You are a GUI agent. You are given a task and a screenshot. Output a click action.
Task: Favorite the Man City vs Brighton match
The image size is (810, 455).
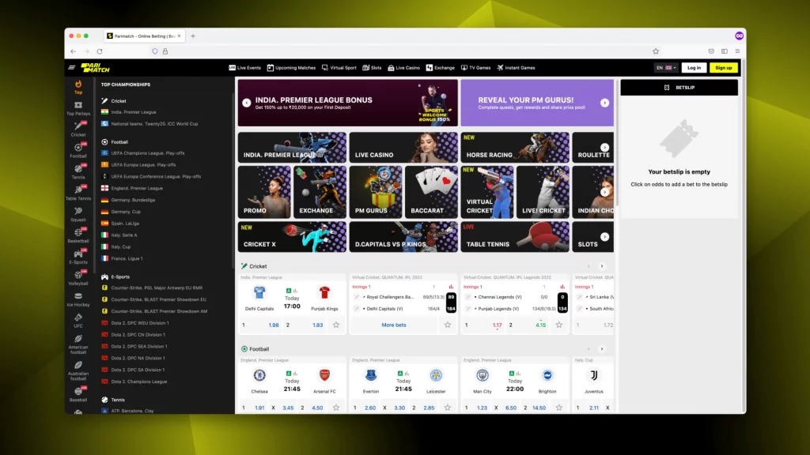pos(559,408)
